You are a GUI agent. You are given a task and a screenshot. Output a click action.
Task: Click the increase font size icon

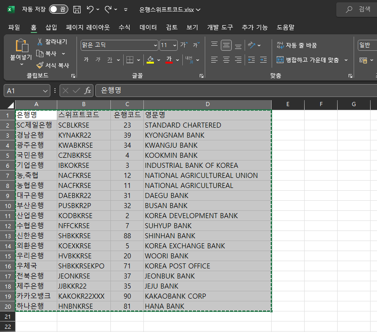coord(184,45)
